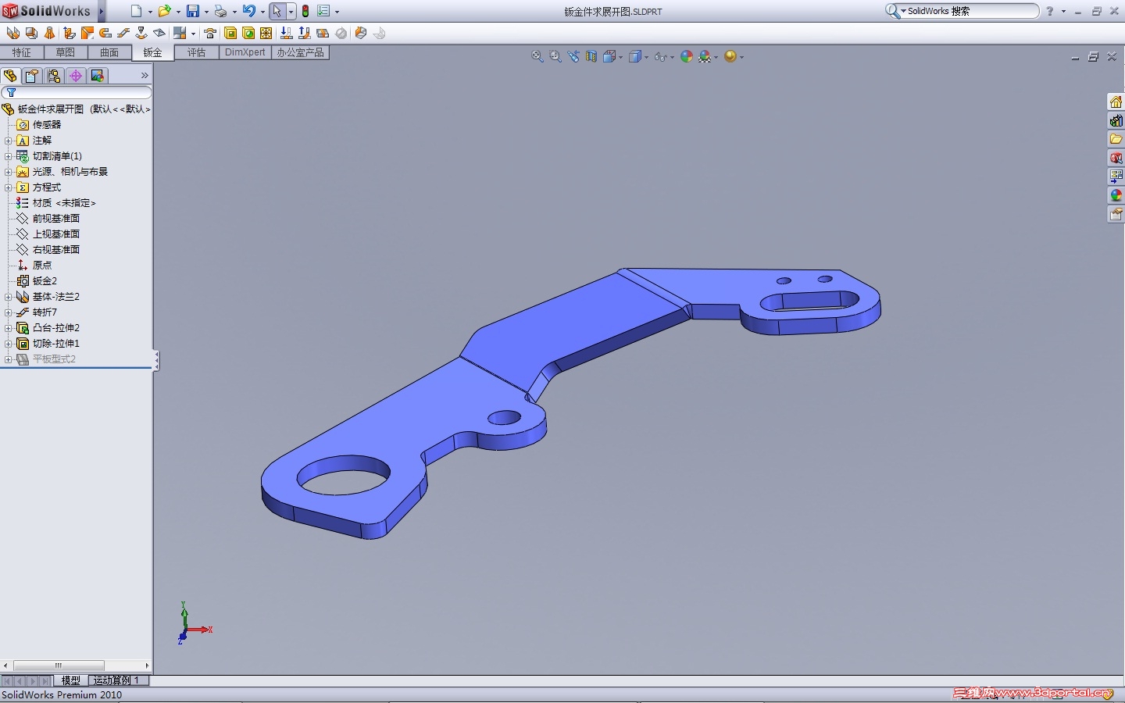The image size is (1125, 703).
Task: Click the Base Flange sheet metal tool
Action: [12, 33]
